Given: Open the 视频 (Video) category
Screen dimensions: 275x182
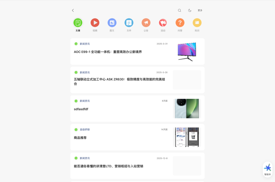Looking at the screenshot, I should 95,23.
